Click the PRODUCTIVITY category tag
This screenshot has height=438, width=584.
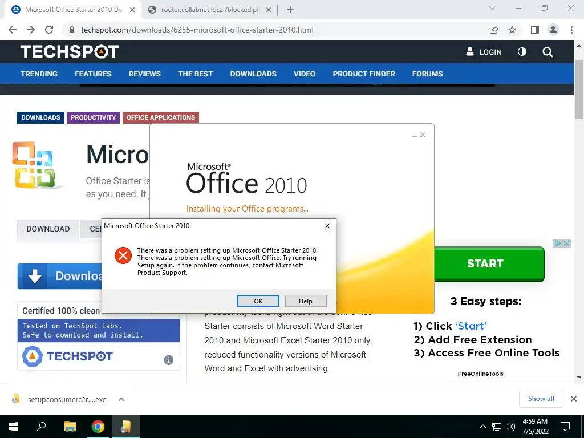point(93,117)
